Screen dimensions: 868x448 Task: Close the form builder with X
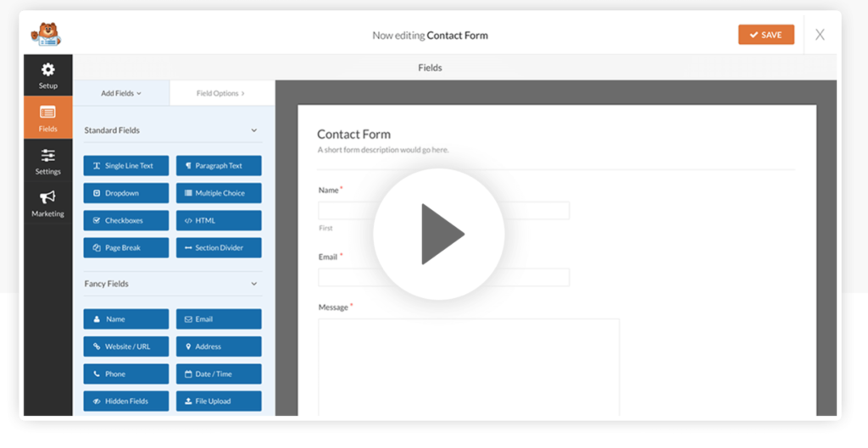point(820,35)
